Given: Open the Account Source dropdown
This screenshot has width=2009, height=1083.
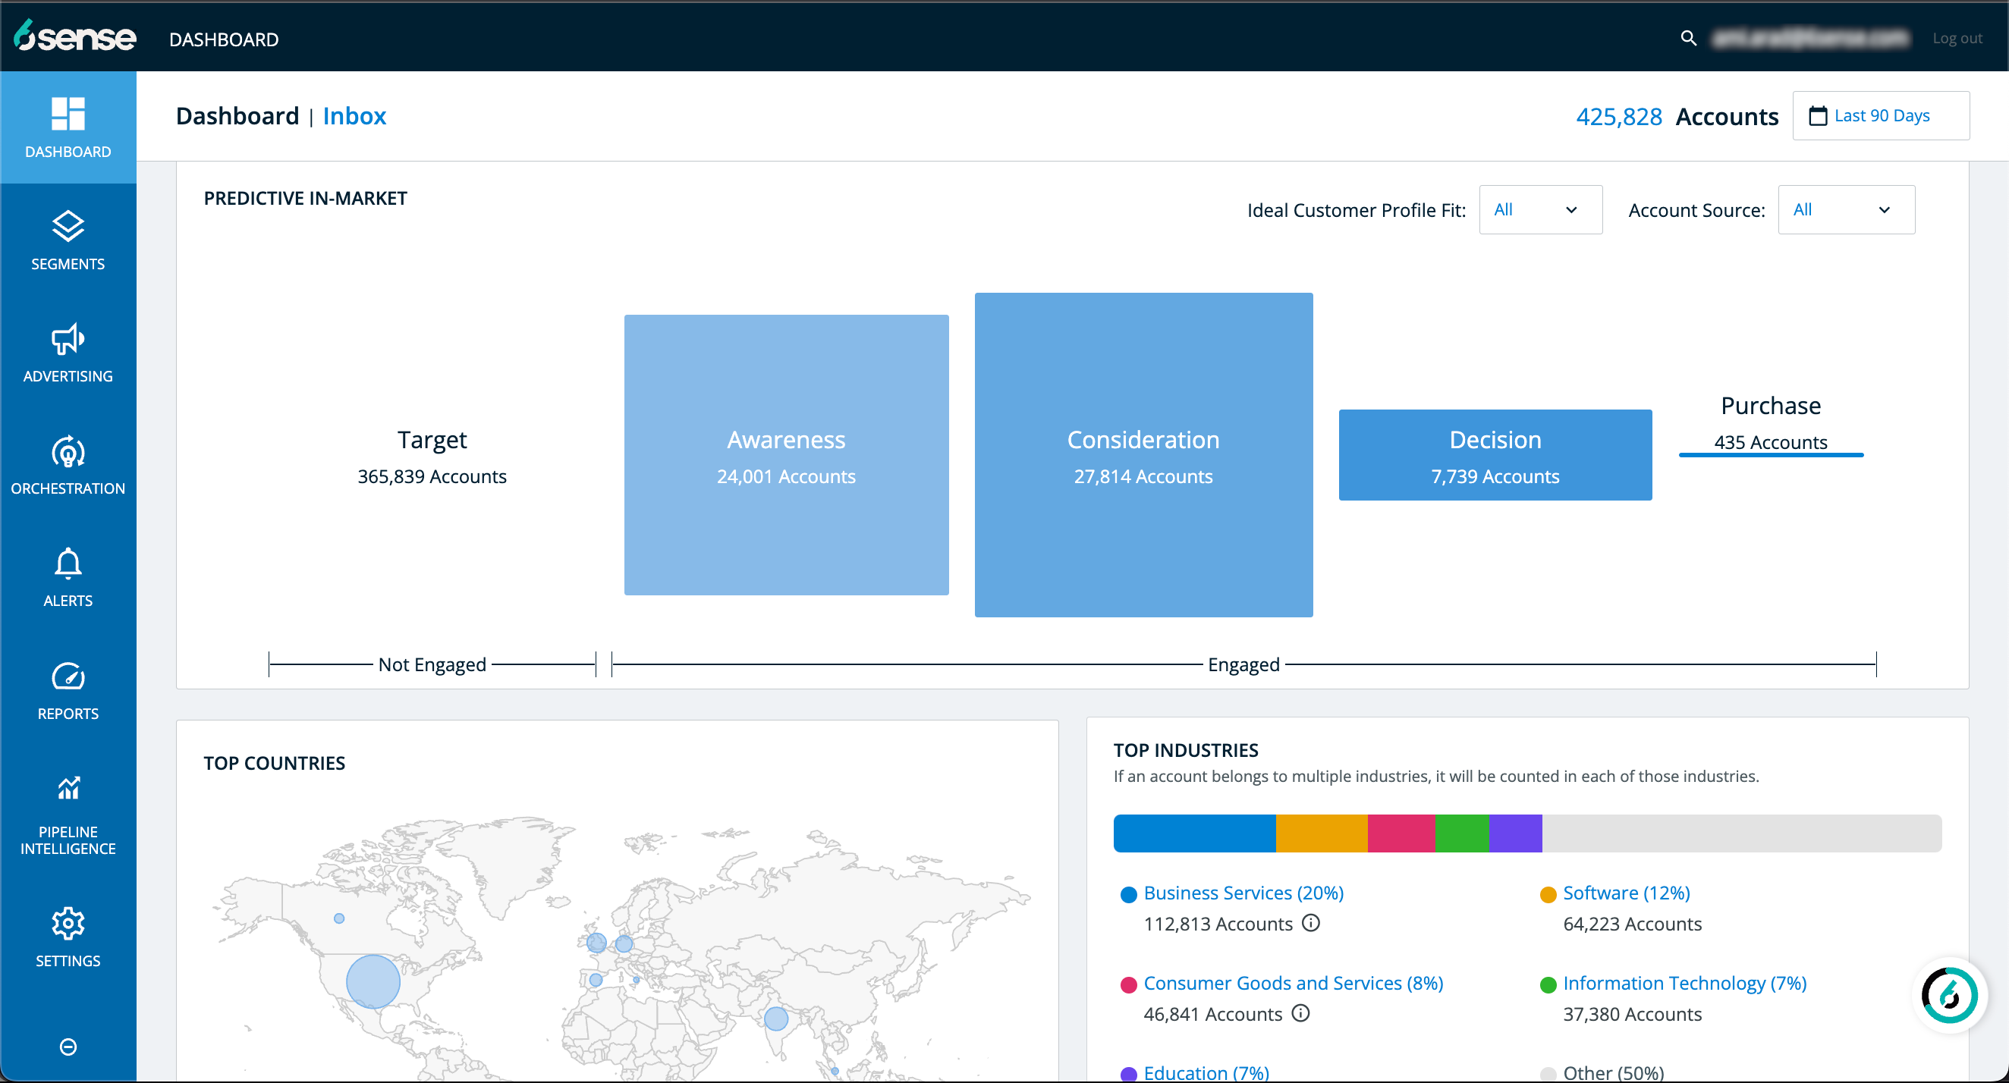Looking at the screenshot, I should click(x=1845, y=209).
